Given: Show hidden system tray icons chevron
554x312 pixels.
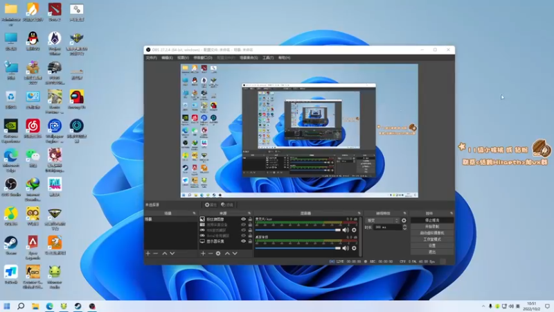Looking at the screenshot, I should click(x=483, y=306).
